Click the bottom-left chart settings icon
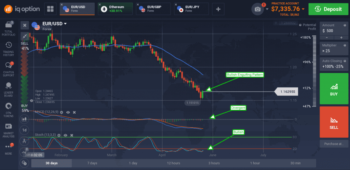 click(24, 163)
